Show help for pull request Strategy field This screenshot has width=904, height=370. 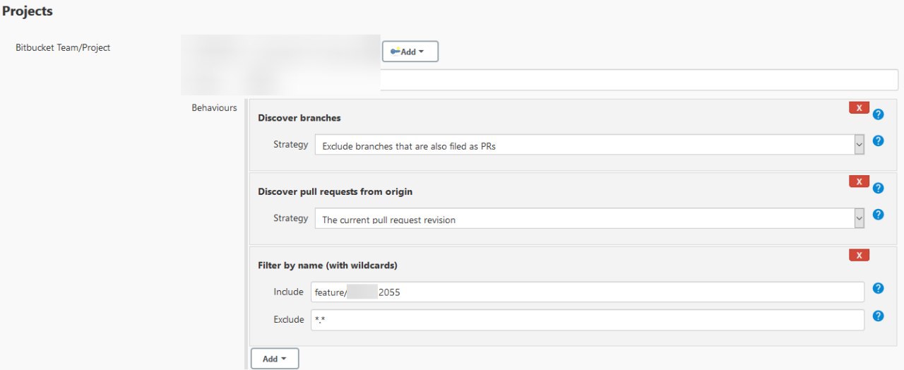(x=878, y=214)
